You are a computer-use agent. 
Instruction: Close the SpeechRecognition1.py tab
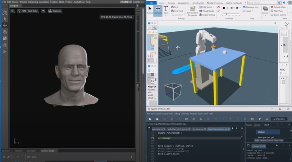229,129
